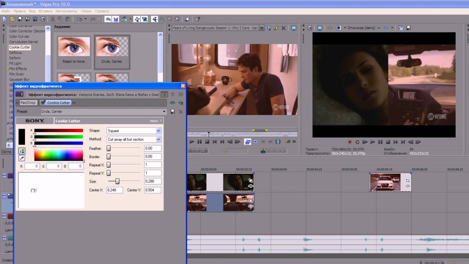The image size is (469, 264).
Task: Click Pan/Crop icon on white car clip
Action: click(407, 180)
